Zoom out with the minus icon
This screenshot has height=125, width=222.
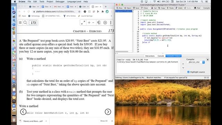93,23
